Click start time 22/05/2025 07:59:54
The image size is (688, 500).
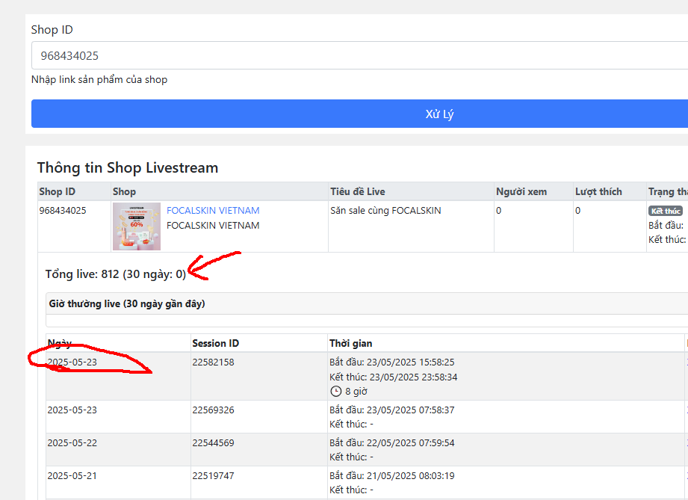coord(392,443)
